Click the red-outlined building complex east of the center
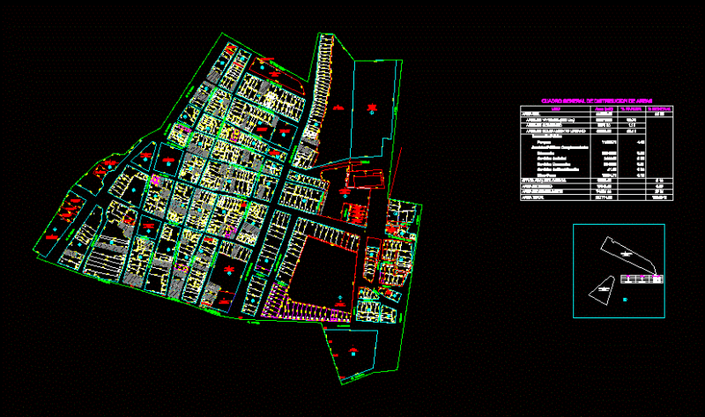705x417 pixels. click(x=365, y=179)
